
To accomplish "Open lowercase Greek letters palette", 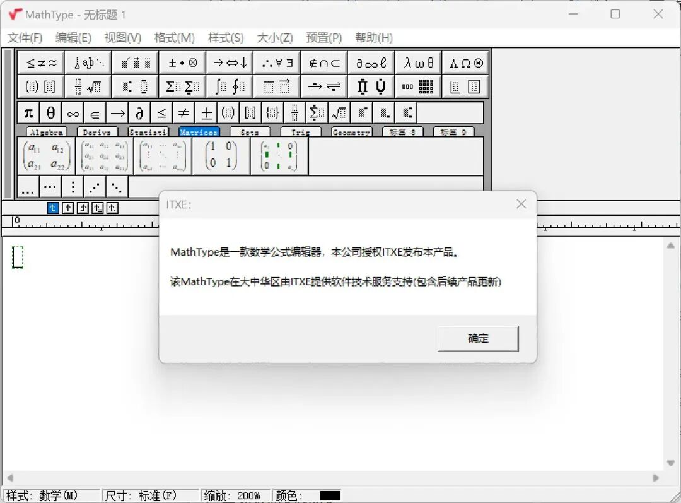I will (419, 63).
